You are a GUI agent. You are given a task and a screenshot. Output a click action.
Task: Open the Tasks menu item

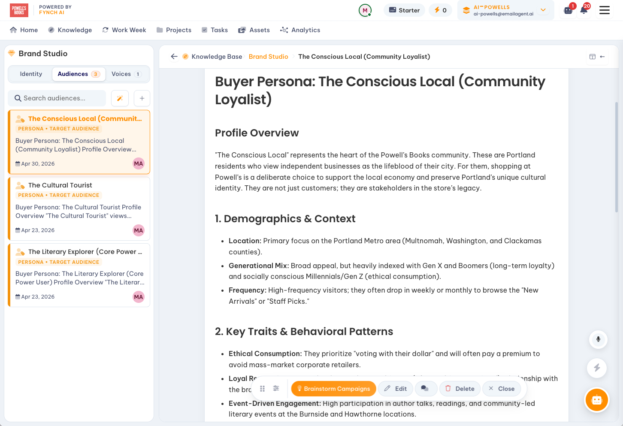[215, 30]
